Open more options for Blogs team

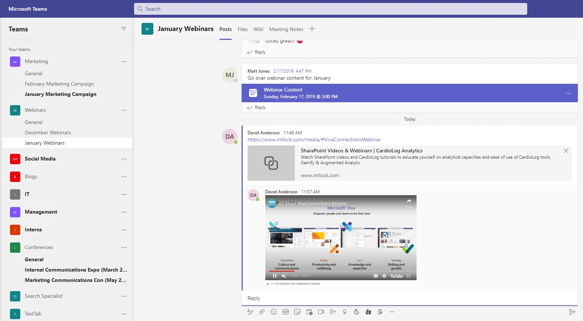pos(124,177)
